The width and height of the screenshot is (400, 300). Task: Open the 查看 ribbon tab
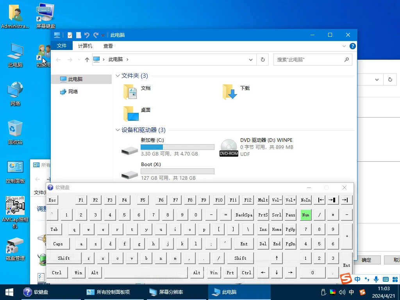108,46
